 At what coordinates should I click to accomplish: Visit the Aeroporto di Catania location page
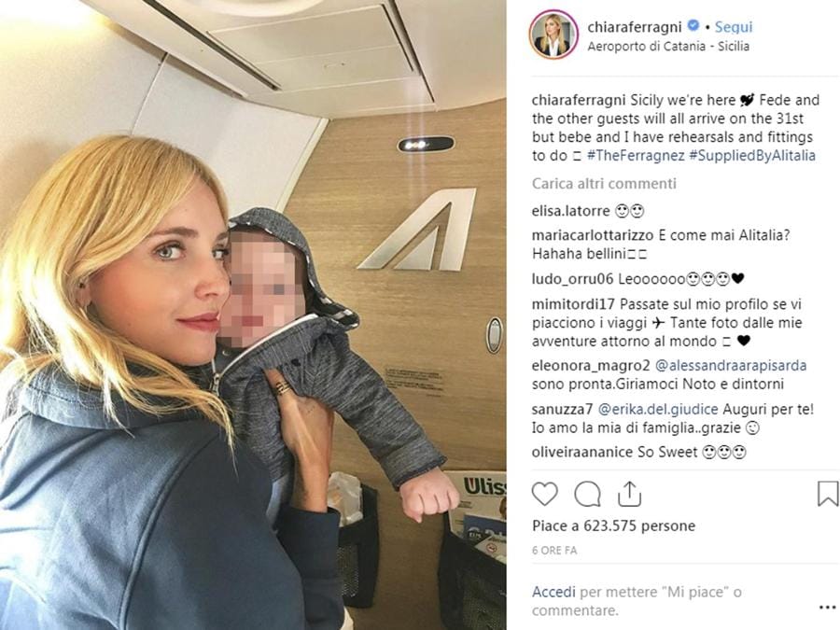(668, 46)
